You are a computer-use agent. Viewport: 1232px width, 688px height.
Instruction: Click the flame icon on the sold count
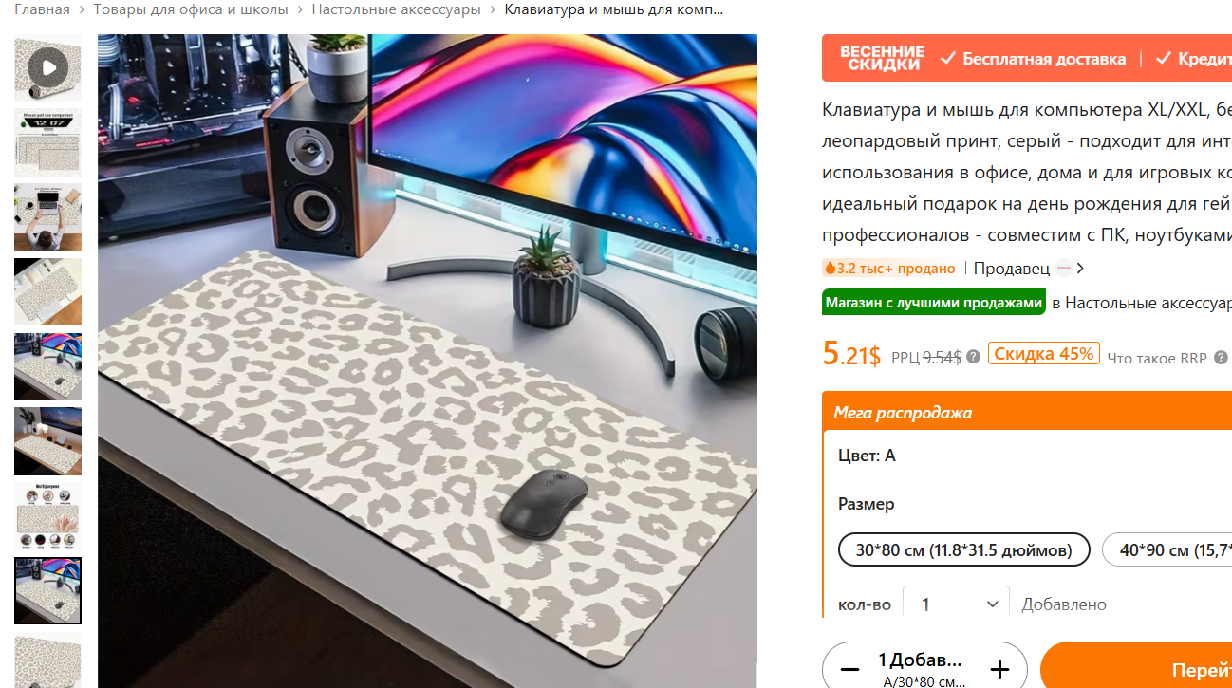[x=830, y=269]
